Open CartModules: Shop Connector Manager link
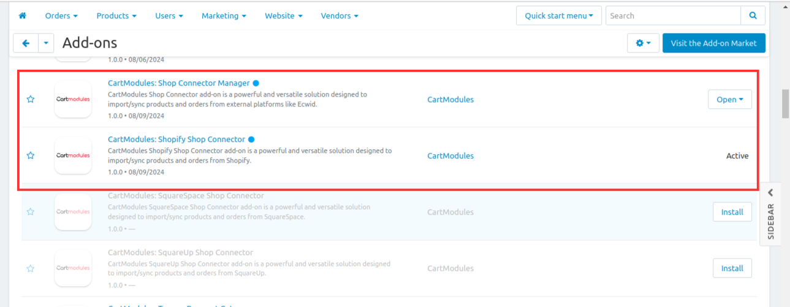Image resolution: width=790 pixels, height=307 pixels. click(x=178, y=83)
